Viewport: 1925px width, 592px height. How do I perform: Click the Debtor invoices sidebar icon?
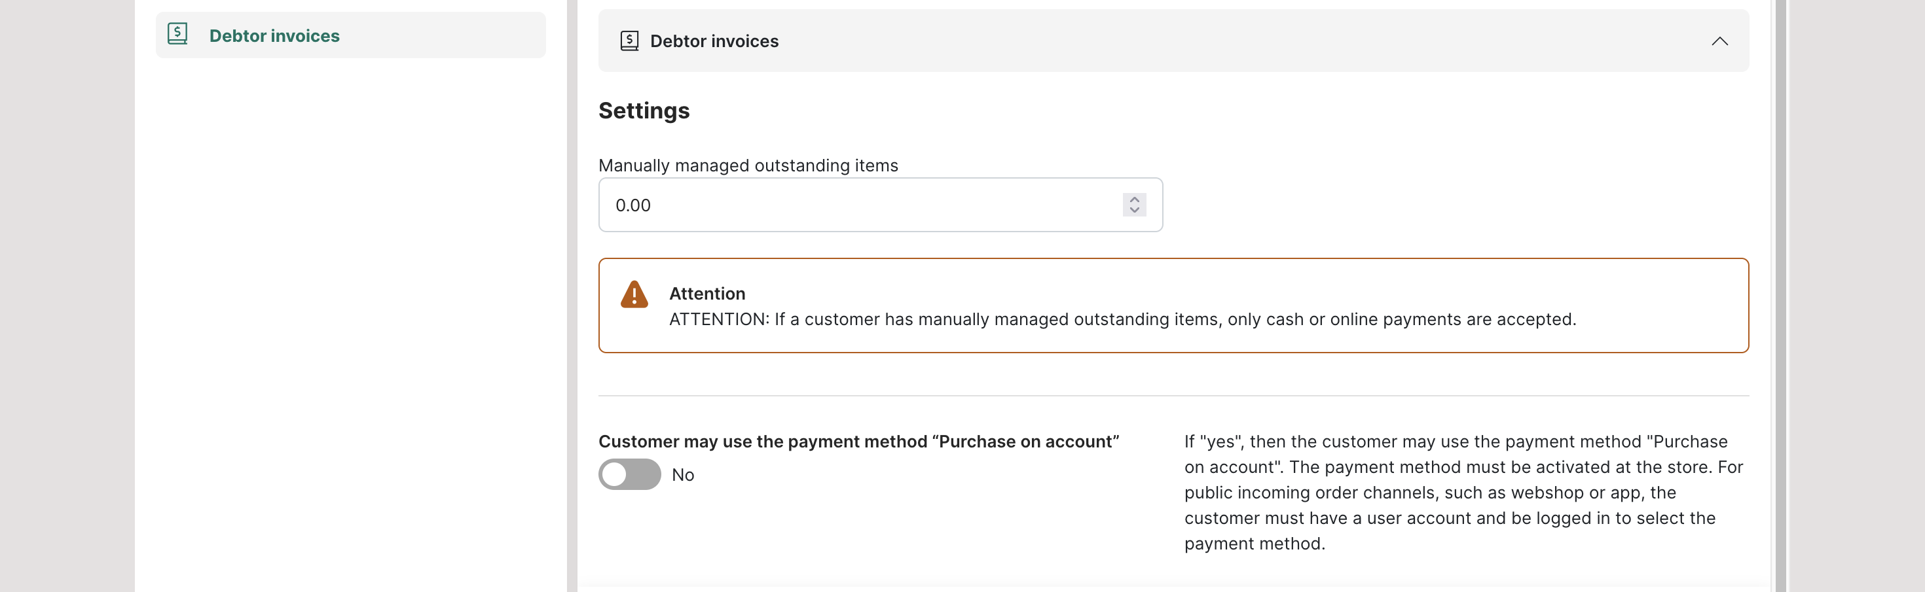click(178, 34)
